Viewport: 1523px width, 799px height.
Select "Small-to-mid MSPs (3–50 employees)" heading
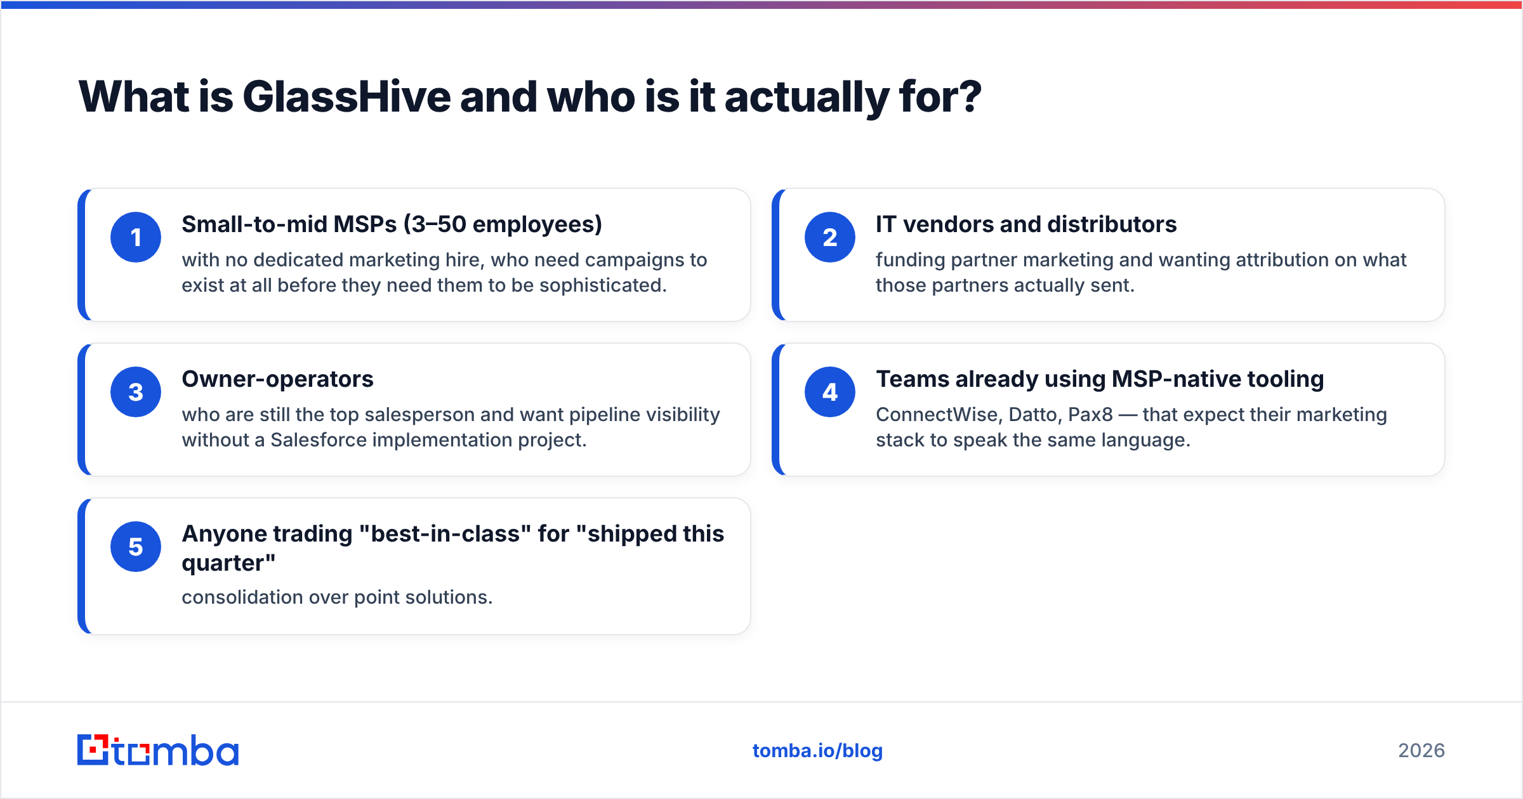(392, 224)
